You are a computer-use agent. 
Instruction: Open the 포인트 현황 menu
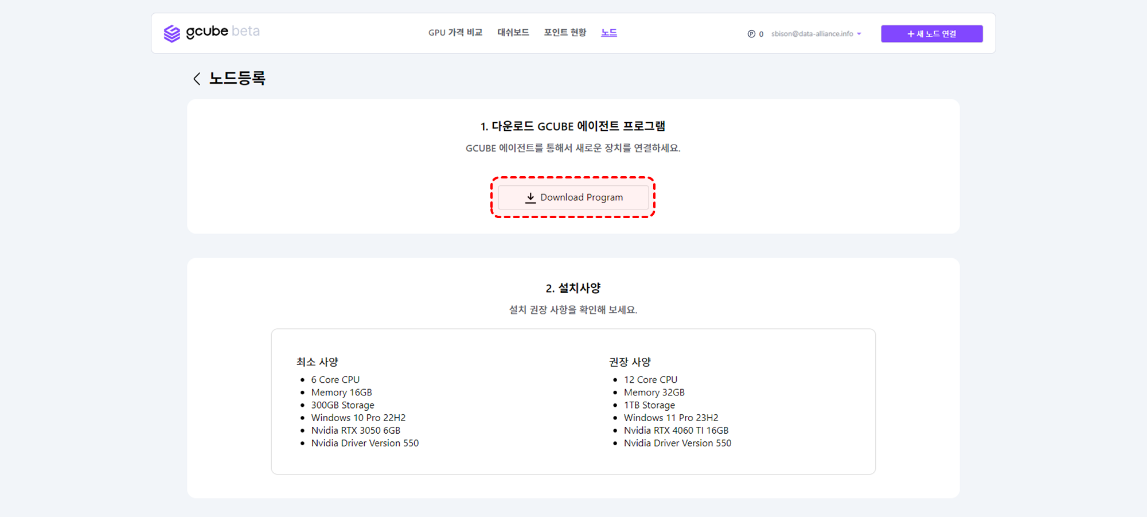pyautogui.click(x=565, y=33)
